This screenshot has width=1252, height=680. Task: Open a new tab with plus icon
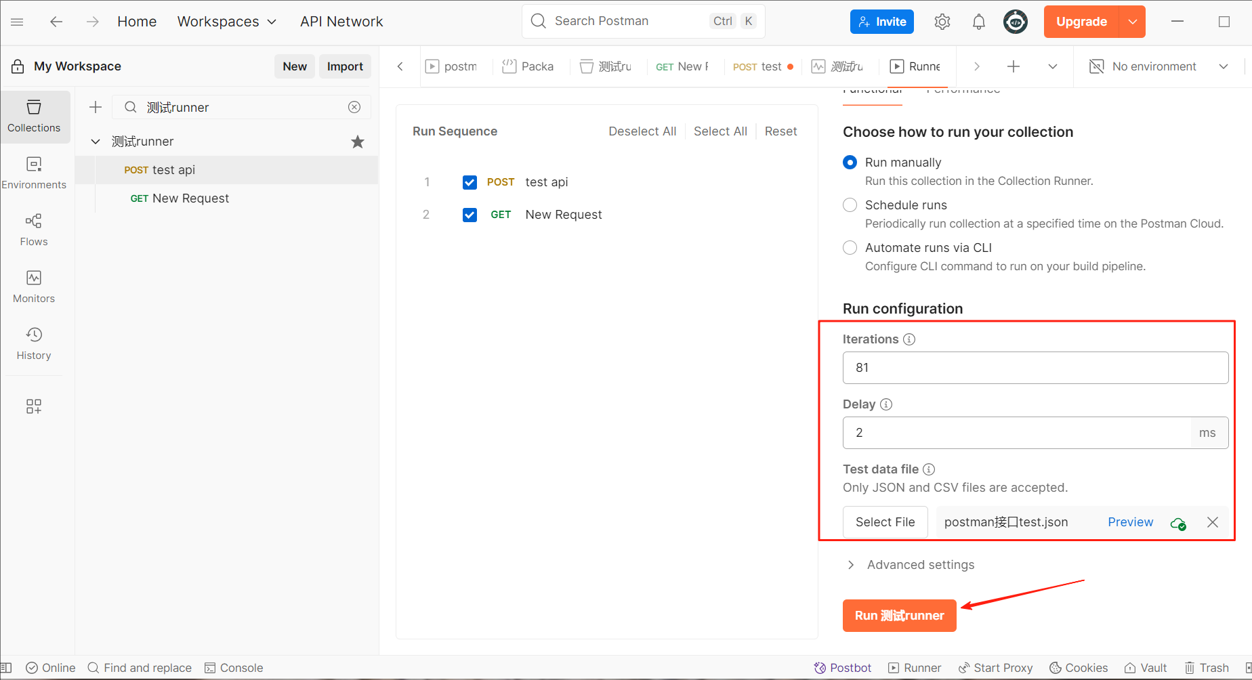point(1014,66)
